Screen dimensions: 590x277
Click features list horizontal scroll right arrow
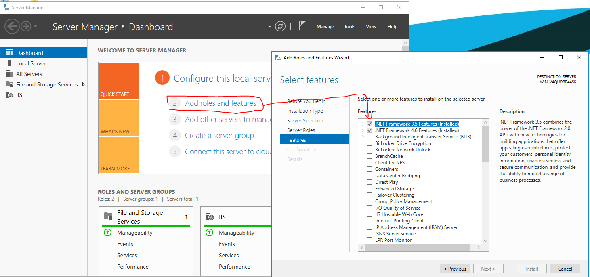click(479, 248)
